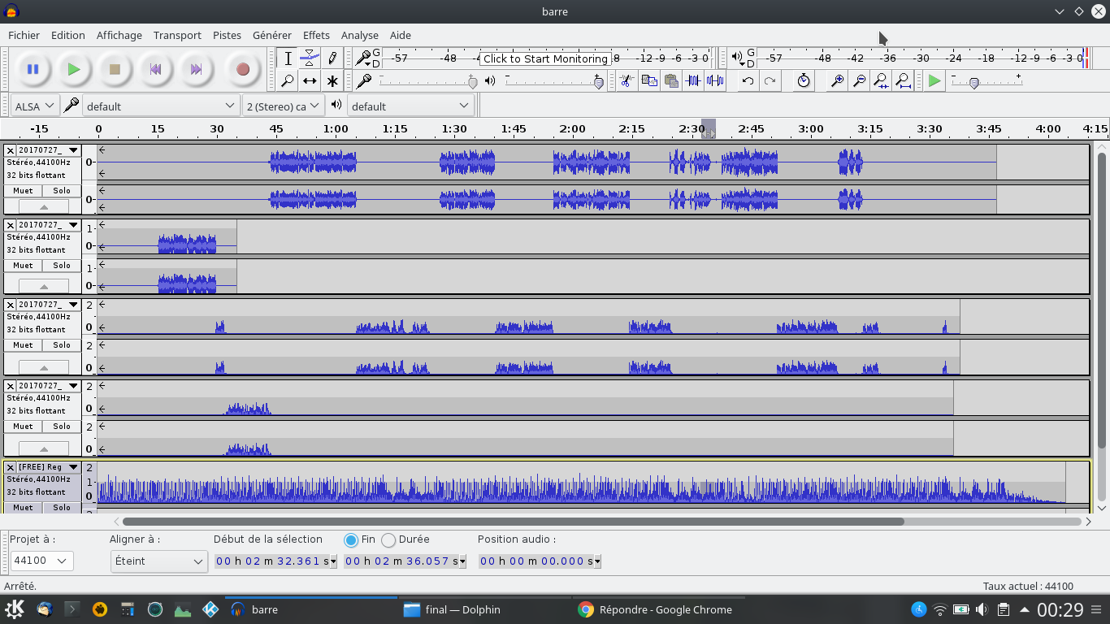
Task: Click the Undo arrow icon
Action: pos(748,80)
